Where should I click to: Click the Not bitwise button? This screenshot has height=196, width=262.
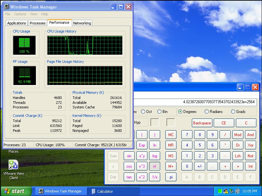point(251,156)
